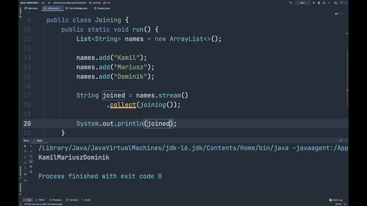Toggle soft-wrap icon in Run panel
Screen dimensions: 367x206
click(31, 156)
